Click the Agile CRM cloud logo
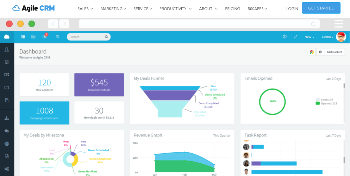The width and height of the screenshot is (350, 176). pos(34,9)
